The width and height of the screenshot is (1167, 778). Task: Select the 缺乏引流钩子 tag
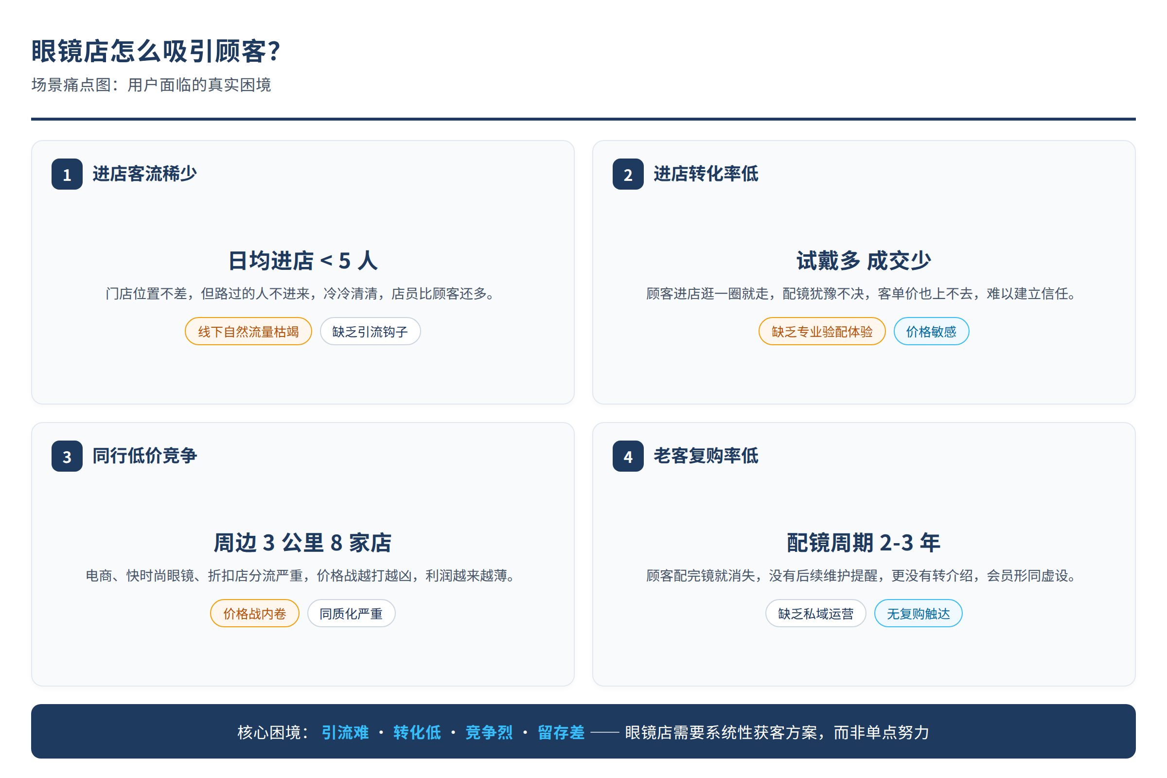point(370,331)
